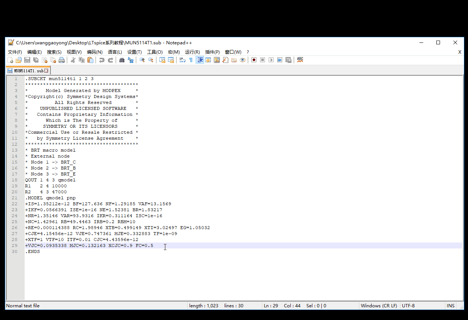Open the 编辑(E) menu

click(35, 52)
